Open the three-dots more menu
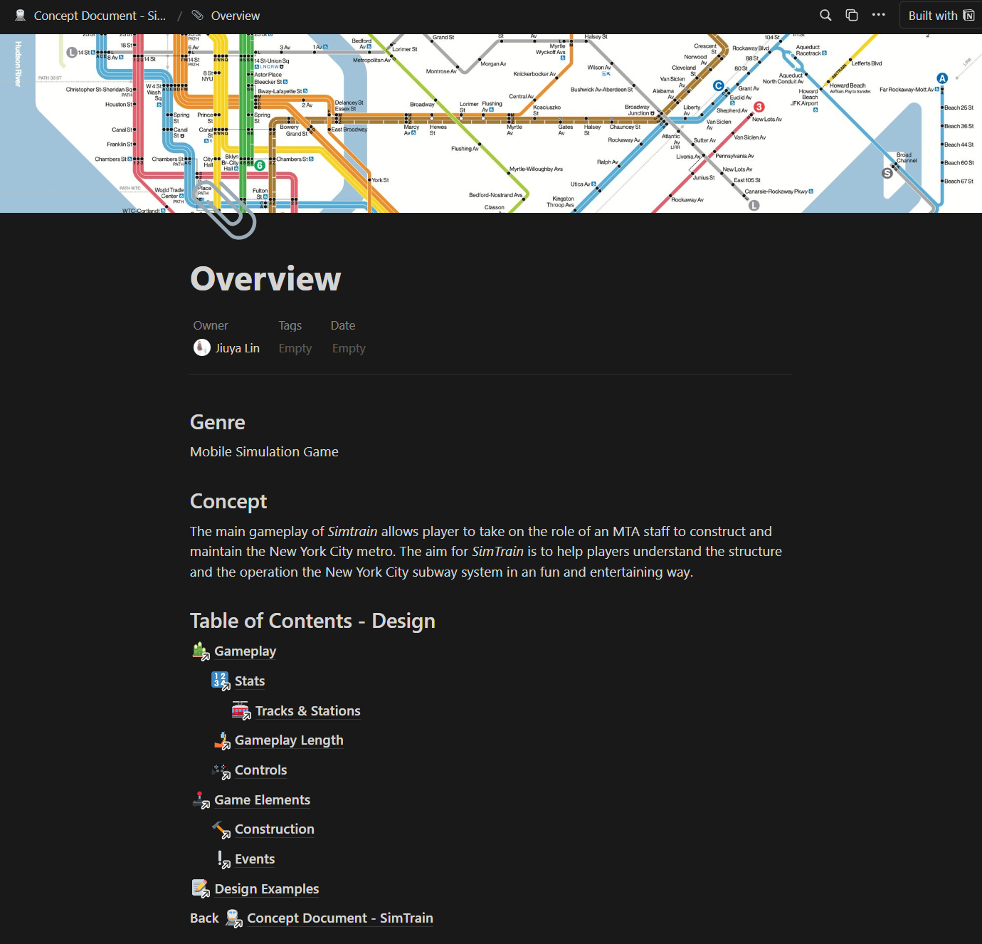 pyautogui.click(x=879, y=15)
